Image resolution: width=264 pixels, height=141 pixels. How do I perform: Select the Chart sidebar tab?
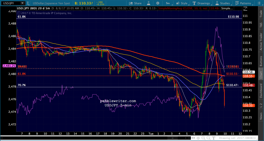click(x=261, y=75)
